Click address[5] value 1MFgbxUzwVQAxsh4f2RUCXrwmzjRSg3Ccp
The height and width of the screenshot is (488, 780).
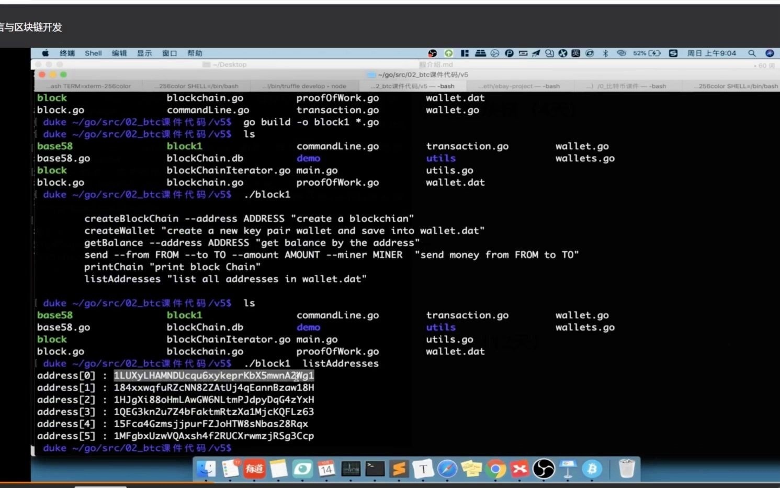click(x=214, y=436)
